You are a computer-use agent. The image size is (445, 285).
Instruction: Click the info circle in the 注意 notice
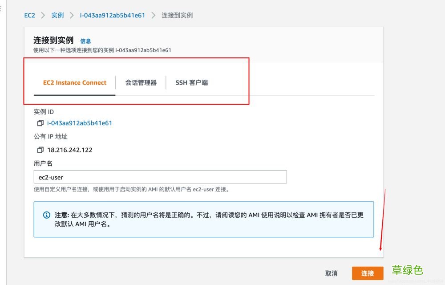click(x=46, y=215)
